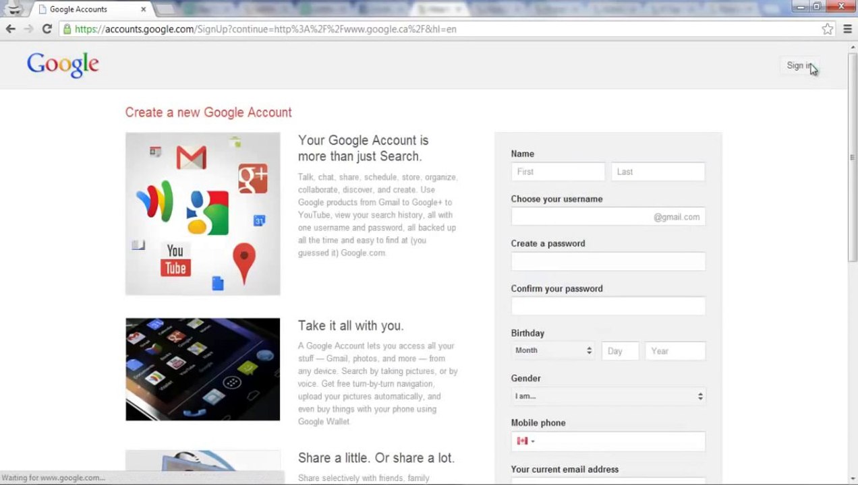
Task: Click 'Take it all with you.' heading
Action: click(x=351, y=326)
